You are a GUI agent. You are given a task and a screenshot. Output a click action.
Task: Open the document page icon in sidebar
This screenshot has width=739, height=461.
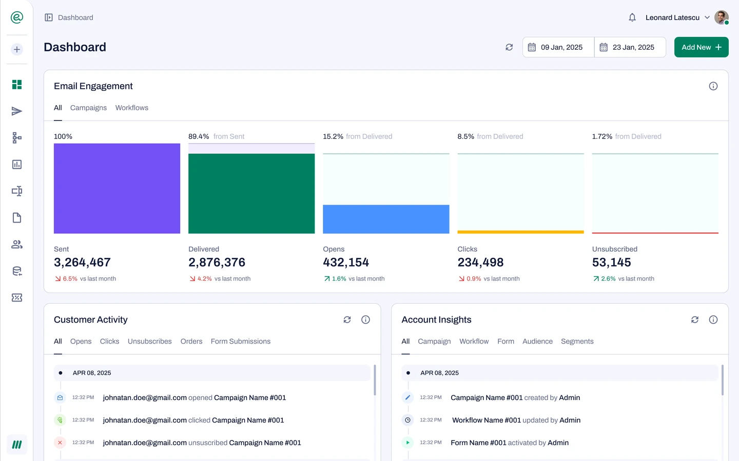tap(17, 218)
